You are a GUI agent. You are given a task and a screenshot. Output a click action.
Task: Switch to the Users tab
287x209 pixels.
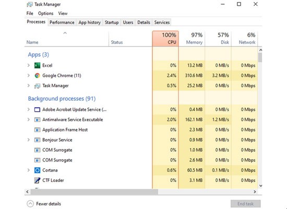[x=128, y=22]
